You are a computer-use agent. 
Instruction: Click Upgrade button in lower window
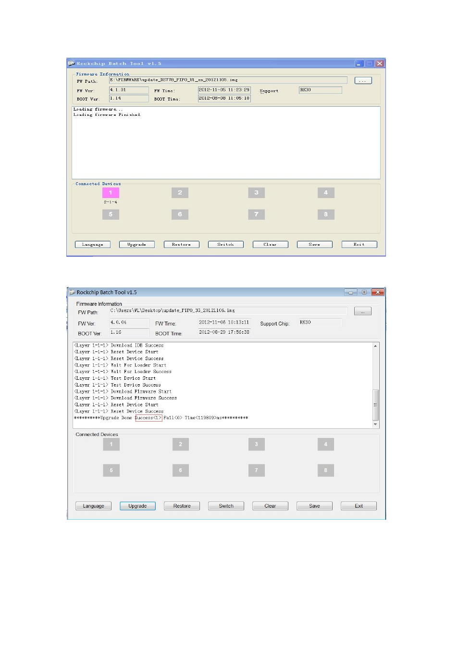point(137,506)
